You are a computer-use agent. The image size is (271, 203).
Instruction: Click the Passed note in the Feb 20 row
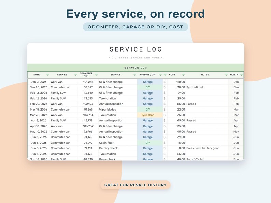tap(191, 104)
